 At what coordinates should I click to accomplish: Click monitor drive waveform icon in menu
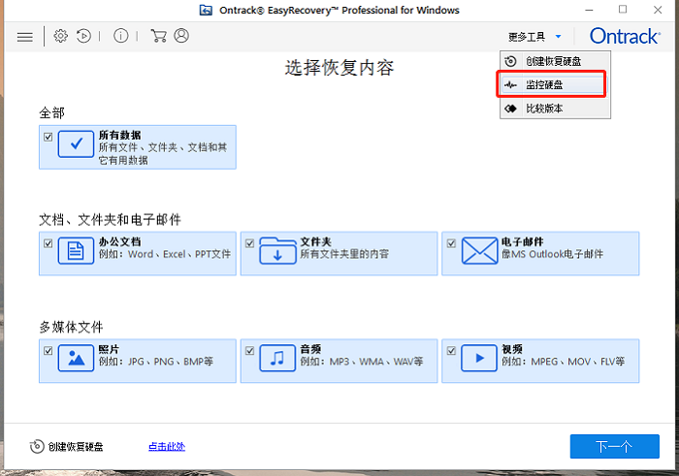point(511,84)
